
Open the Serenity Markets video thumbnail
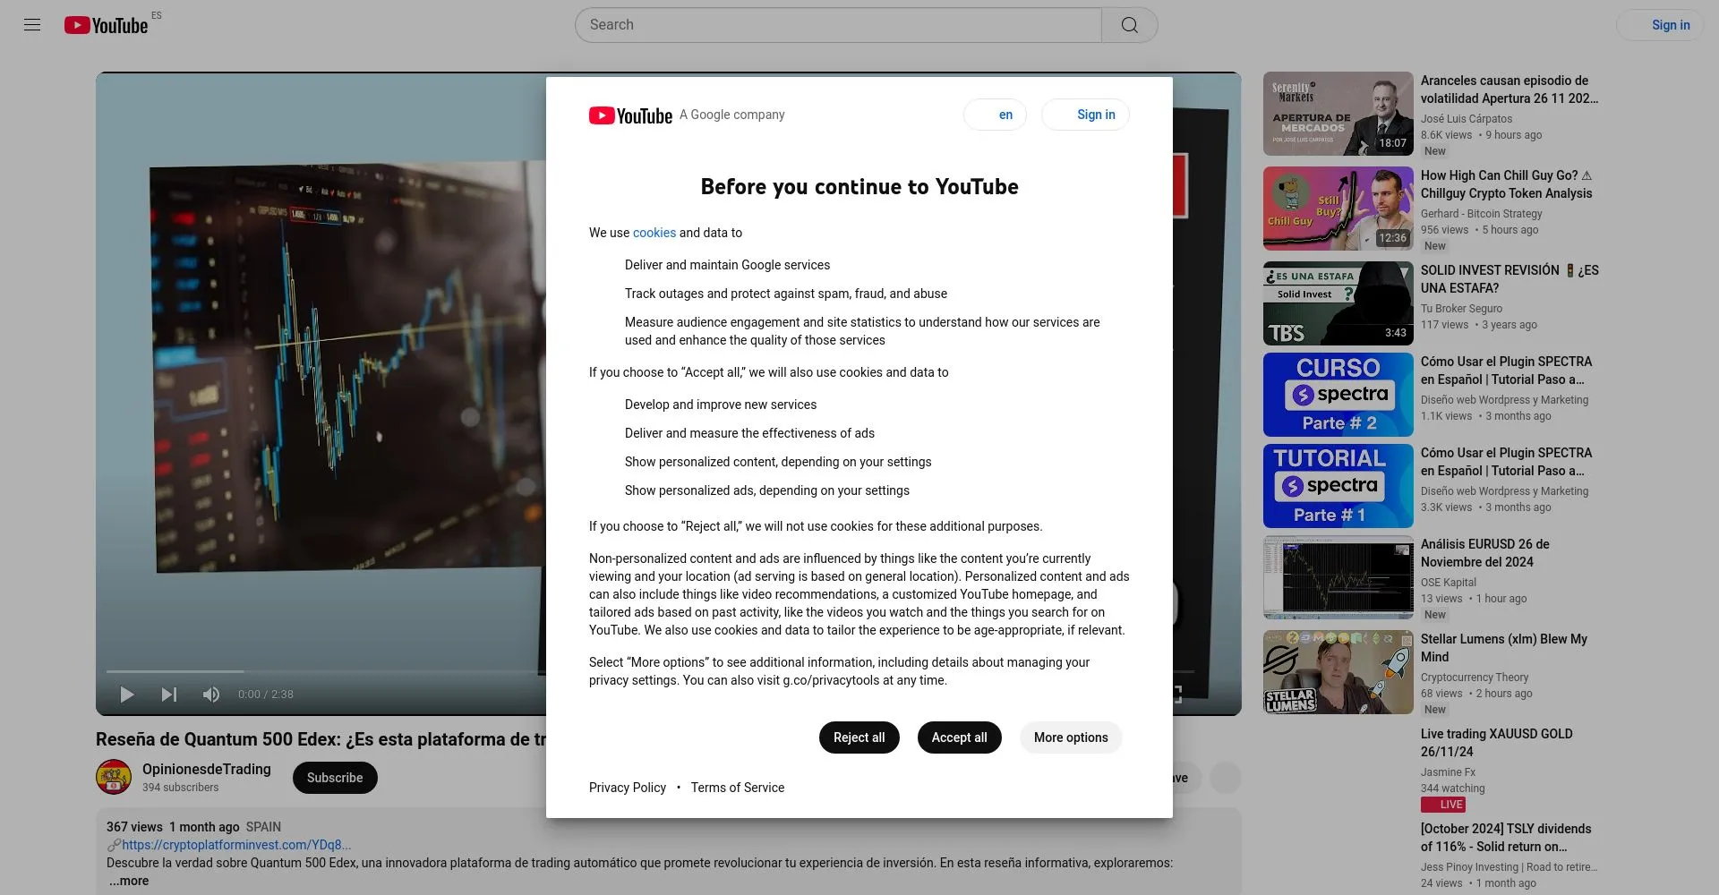(x=1338, y=114)
